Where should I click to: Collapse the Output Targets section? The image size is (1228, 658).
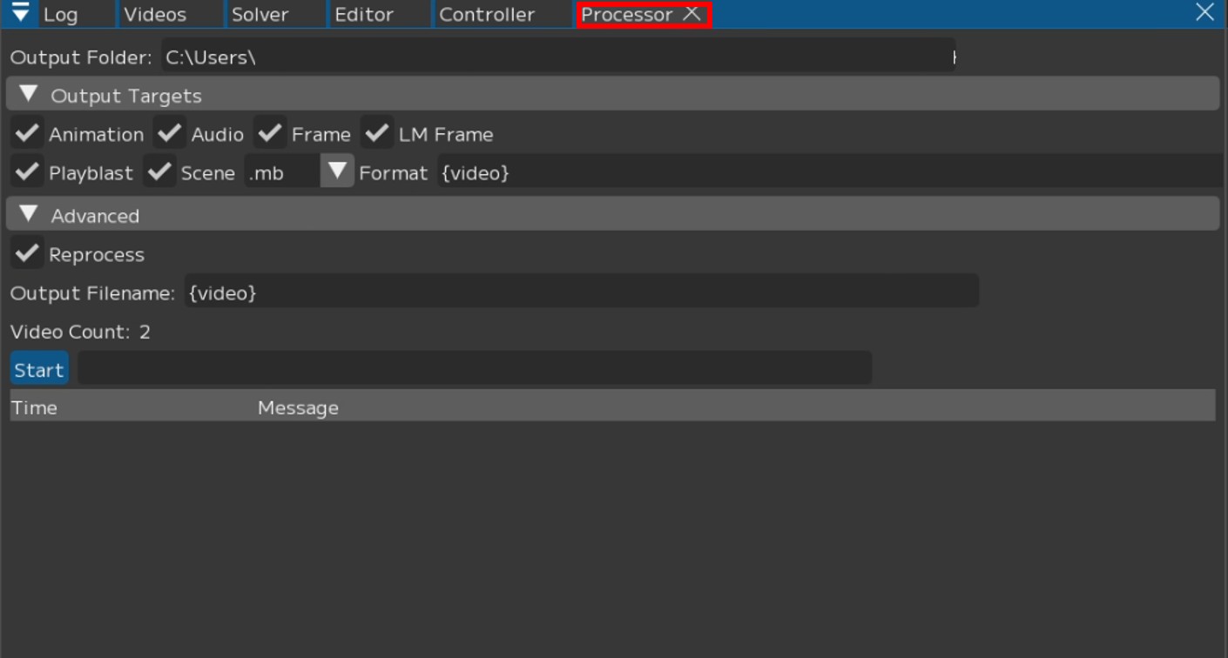[29, 94]
